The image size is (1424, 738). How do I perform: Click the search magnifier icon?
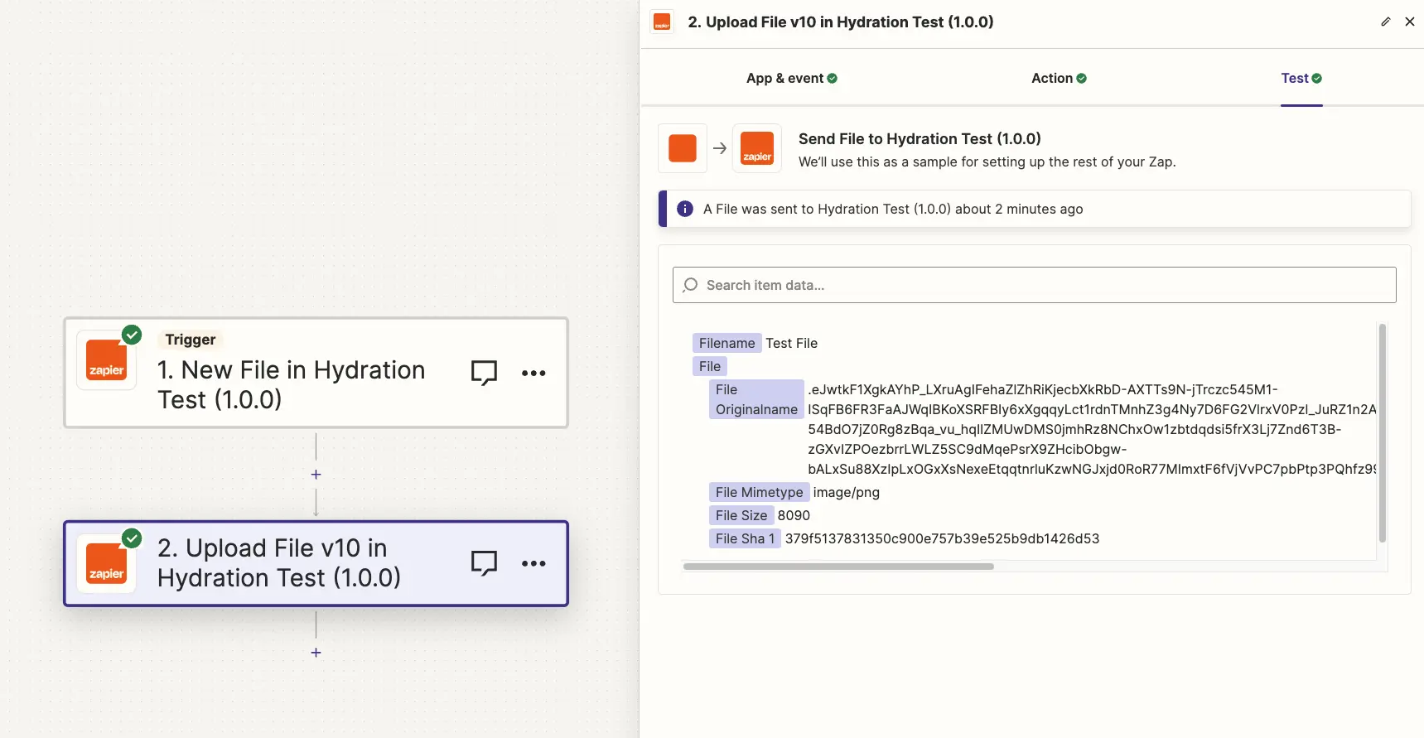(690, 285)
